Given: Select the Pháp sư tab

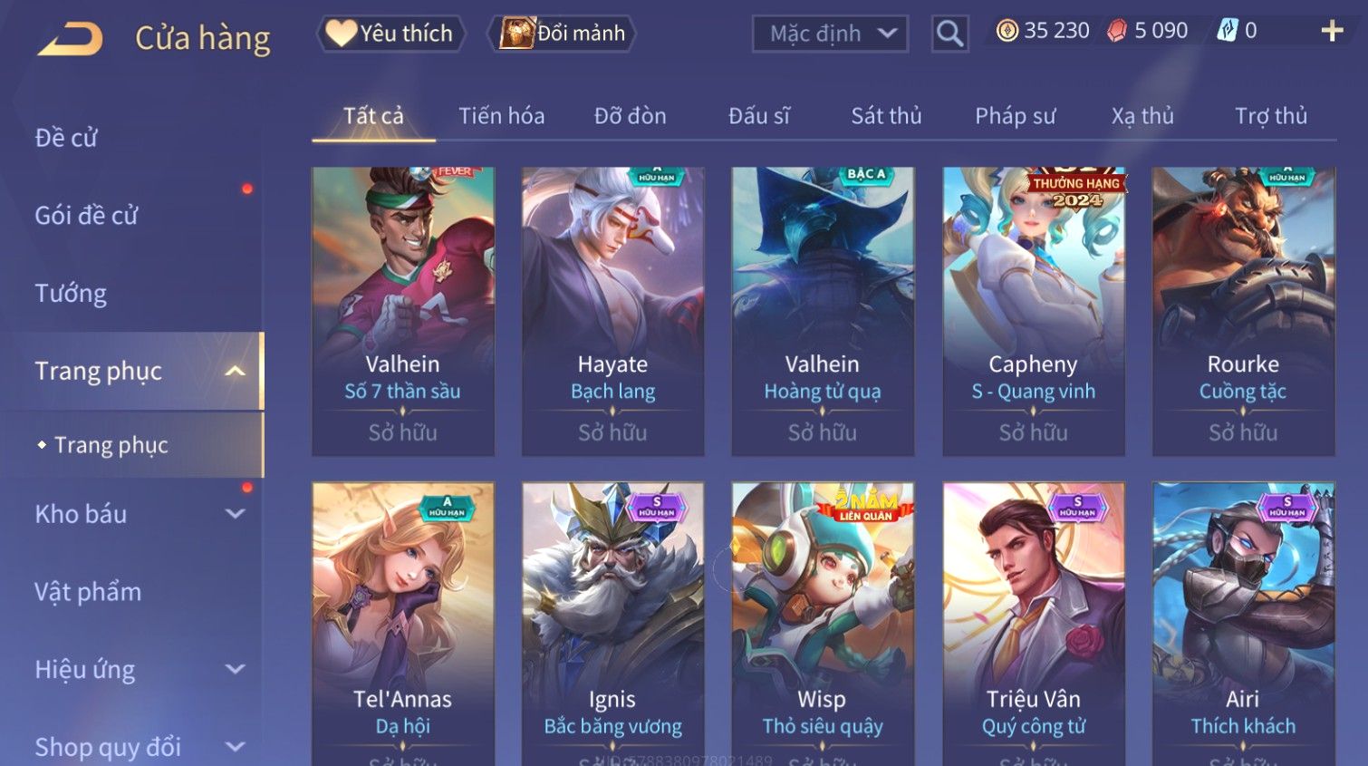Looking at the screenshot, I should pos(1015,116).
